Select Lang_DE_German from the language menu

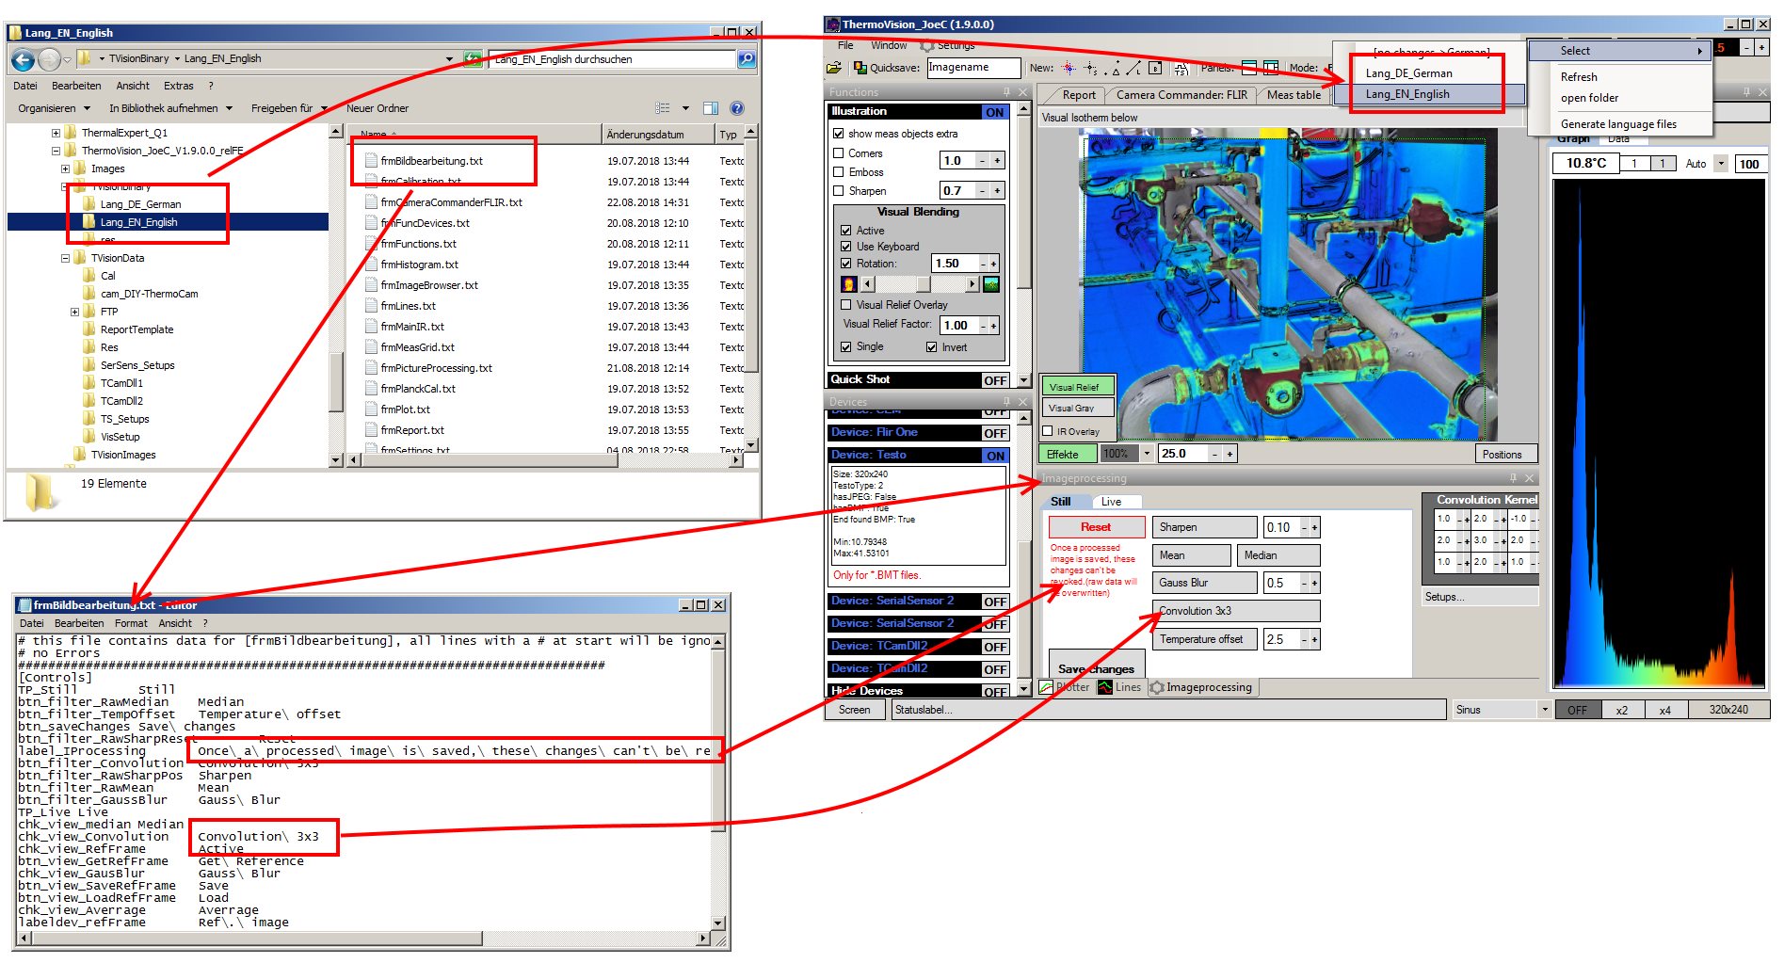pyautogui.click(x=1408, y=73)
